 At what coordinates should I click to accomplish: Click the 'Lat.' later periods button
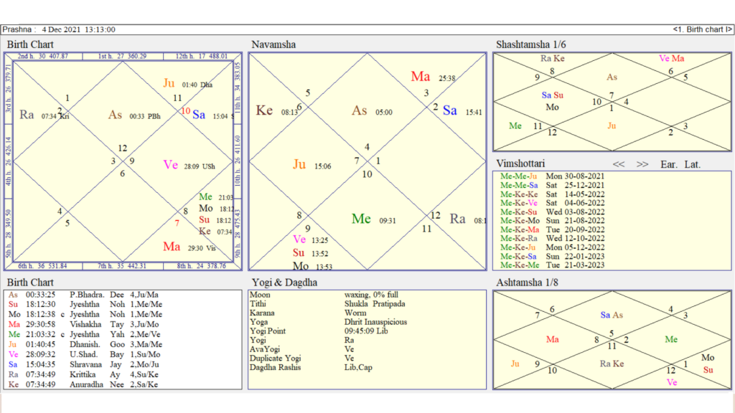coord(693,164)
